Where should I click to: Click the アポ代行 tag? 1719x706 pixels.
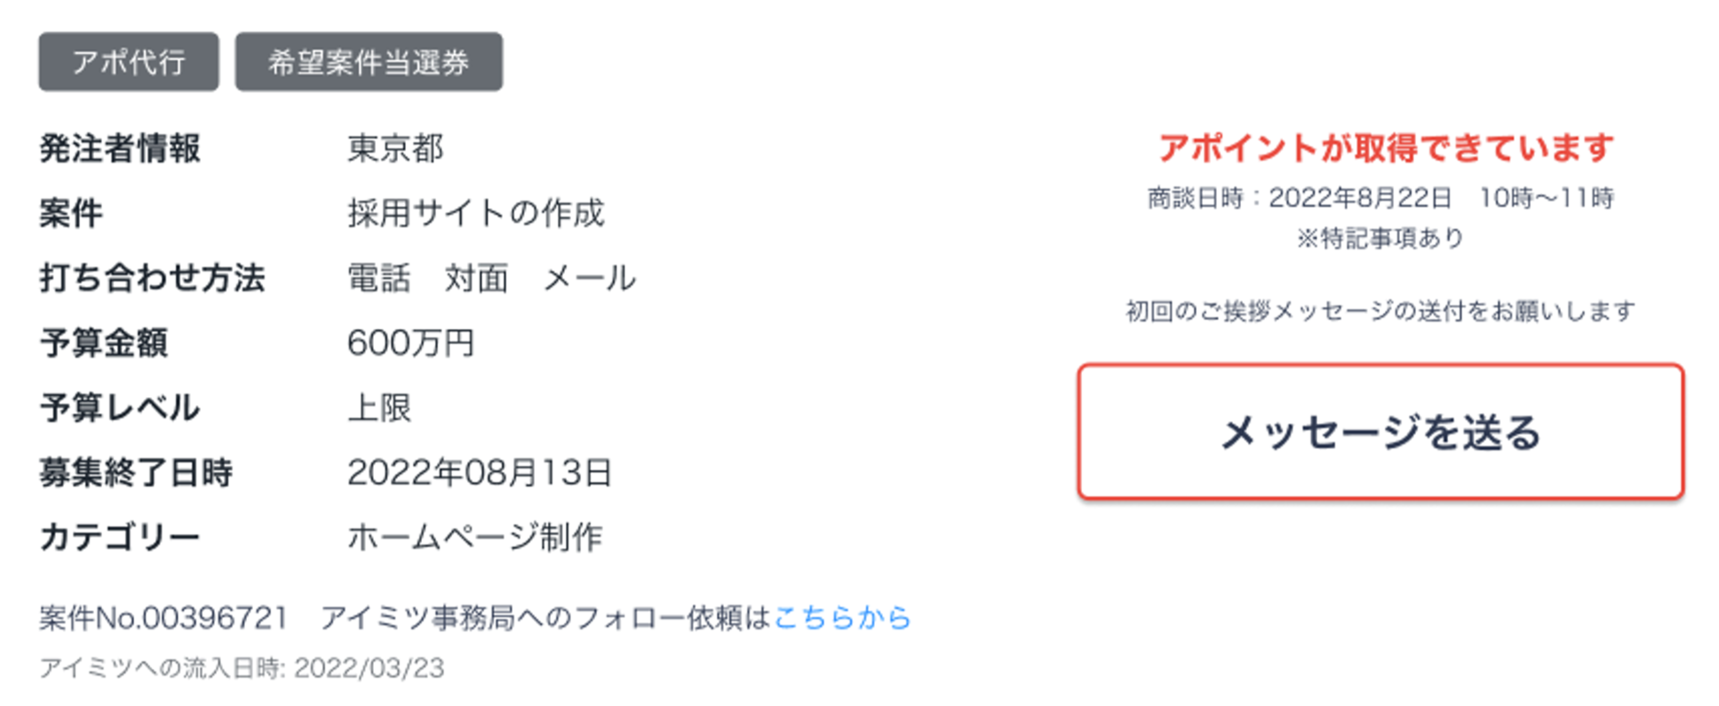pyautogui.click(x=128, y=62)
